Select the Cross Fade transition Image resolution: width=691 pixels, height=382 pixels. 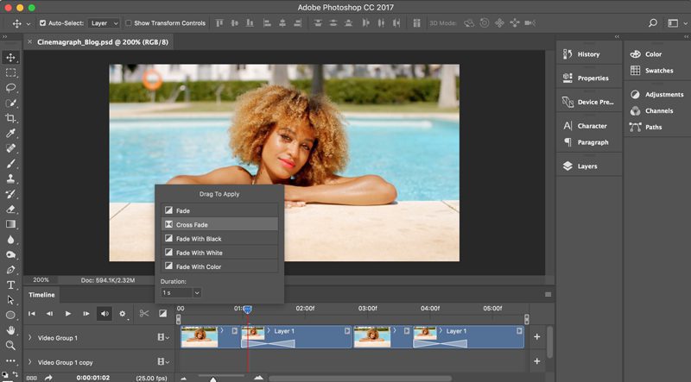tap(219, 224)
